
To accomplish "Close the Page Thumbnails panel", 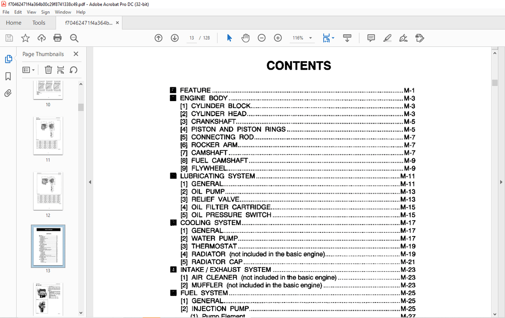I will point(76,54).
